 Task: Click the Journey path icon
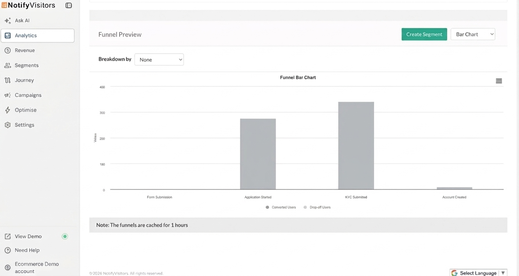click(7, 80)
